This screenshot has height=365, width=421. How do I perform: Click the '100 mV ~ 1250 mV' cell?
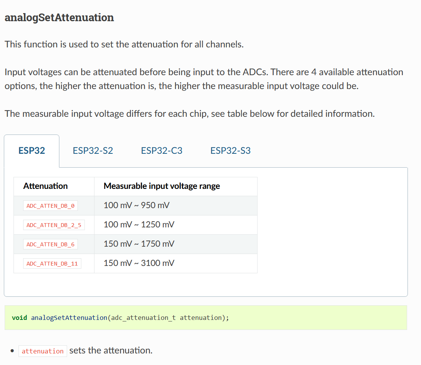(x=175, y=225)
